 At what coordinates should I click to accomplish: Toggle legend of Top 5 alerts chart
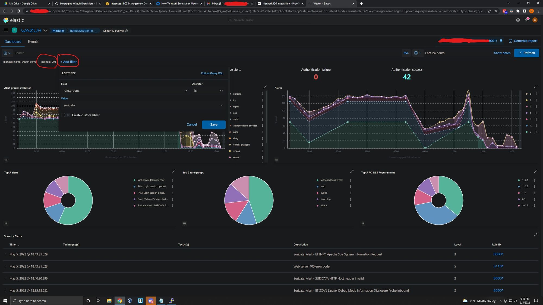coord(6,223)
